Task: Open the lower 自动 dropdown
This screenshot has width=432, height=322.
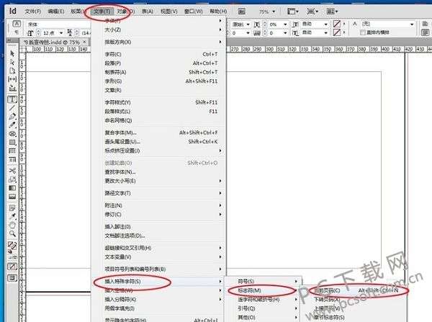Action: click(326, 33)
